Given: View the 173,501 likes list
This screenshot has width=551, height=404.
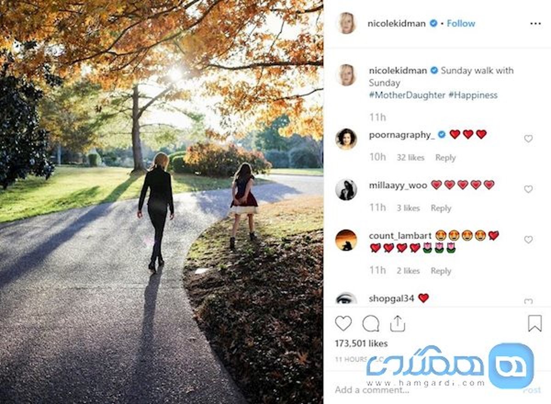Looking at the screenshot, I should [361, 343].
